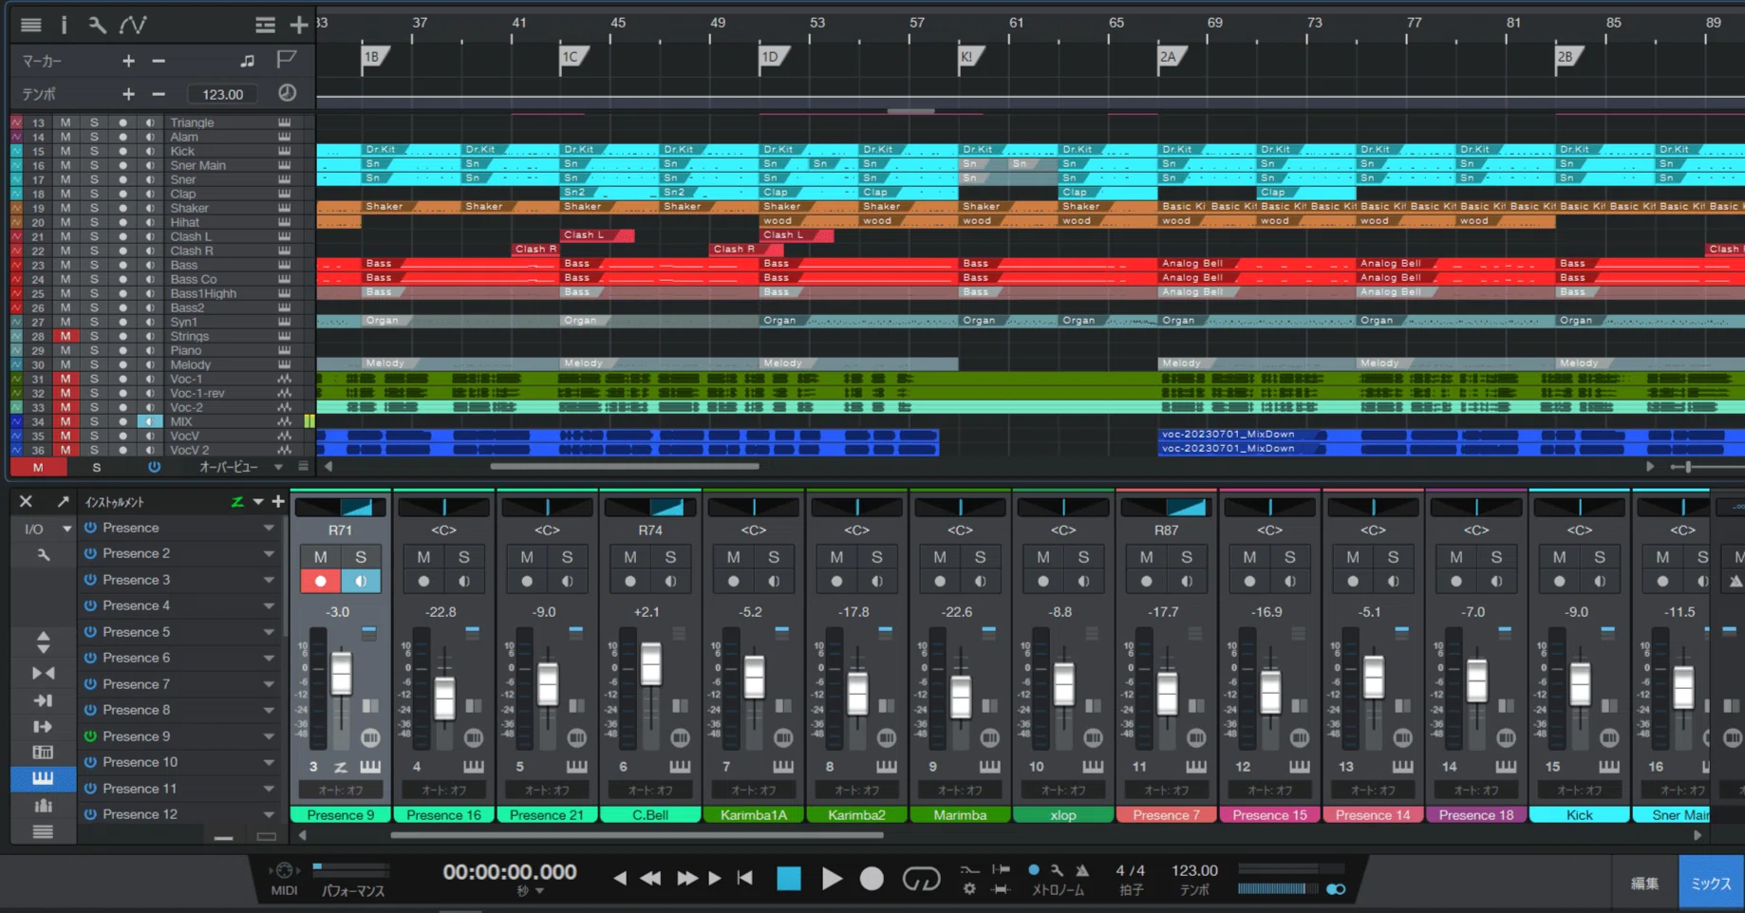The height and width of the screenshot is (913, 1745).
Task: Click the metronome icon in transport
Action: pyautogui.click(x=1082, y=870)
